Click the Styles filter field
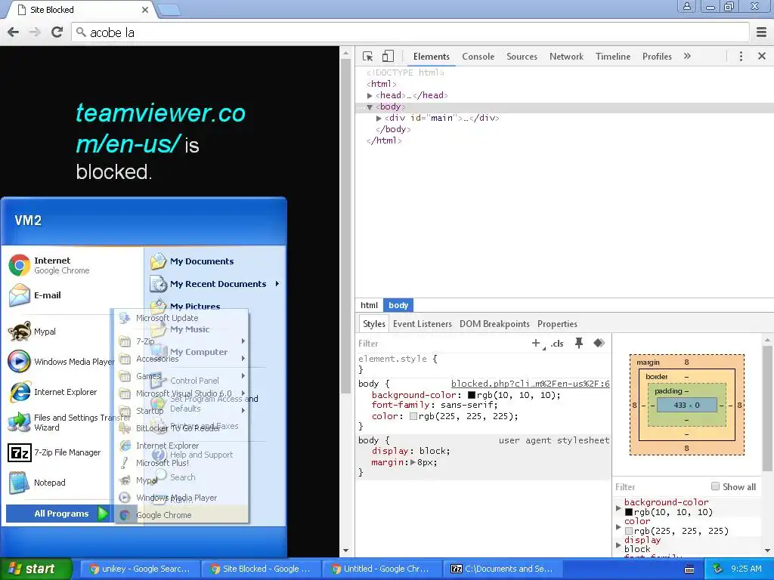 tap(441, 344)
